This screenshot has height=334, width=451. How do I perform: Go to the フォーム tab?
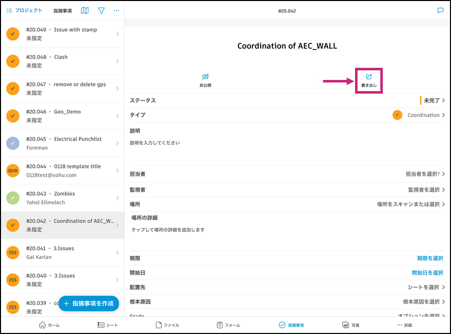point(228,325)
